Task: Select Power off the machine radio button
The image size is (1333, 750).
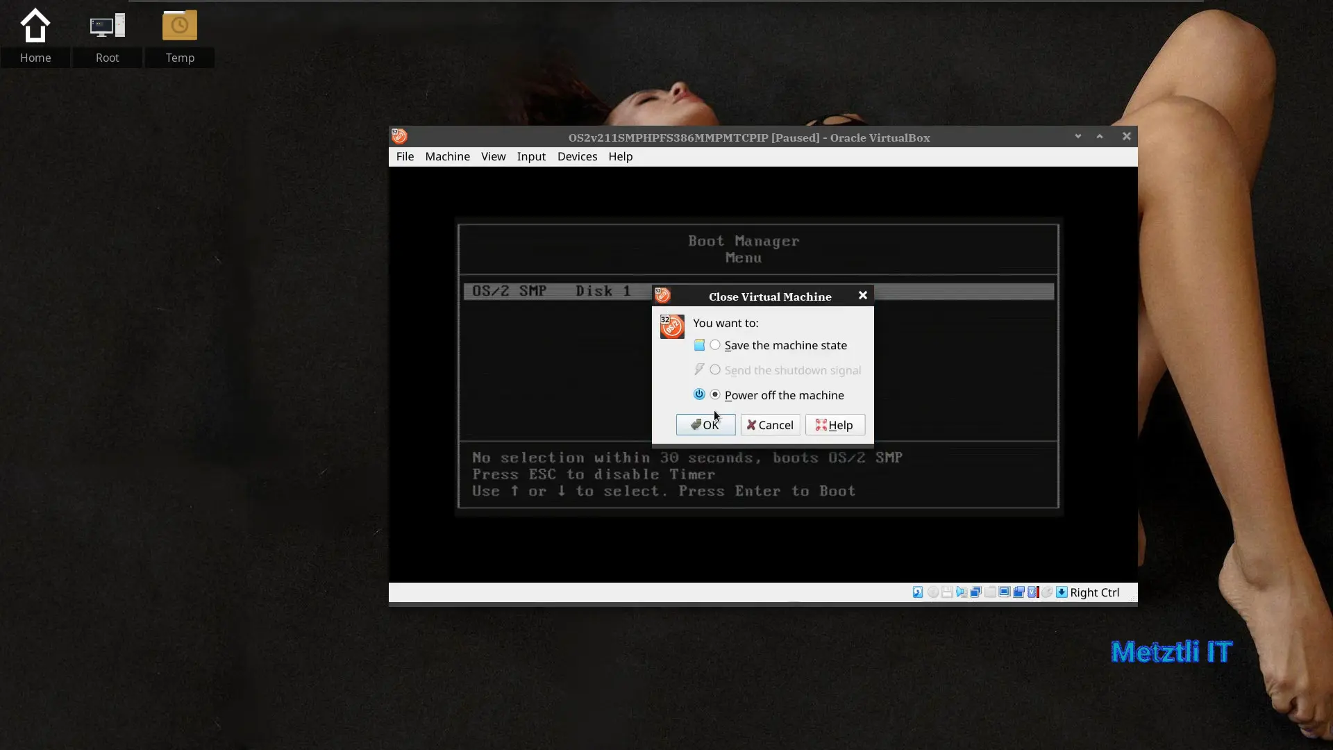Action: 715,394
